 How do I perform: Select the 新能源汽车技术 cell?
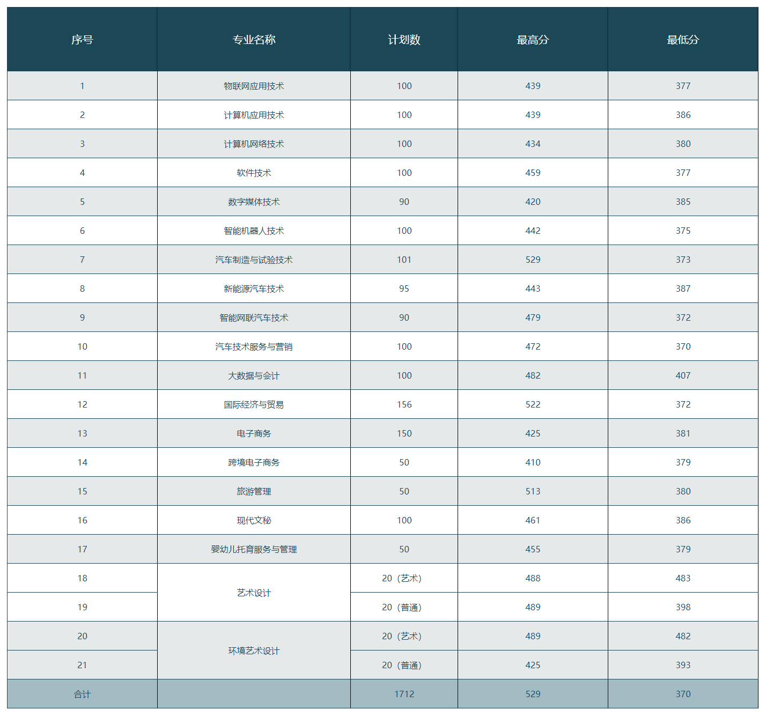coord(254,289)
